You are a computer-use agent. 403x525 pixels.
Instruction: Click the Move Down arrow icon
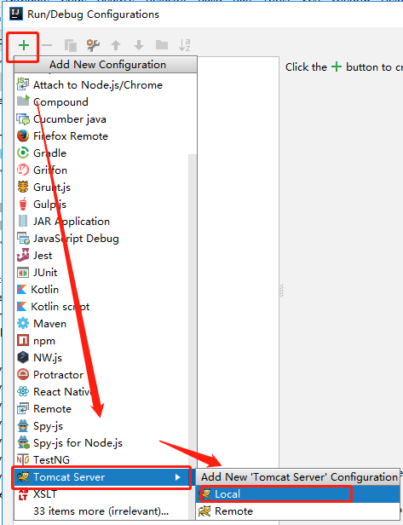pos(139,45)
